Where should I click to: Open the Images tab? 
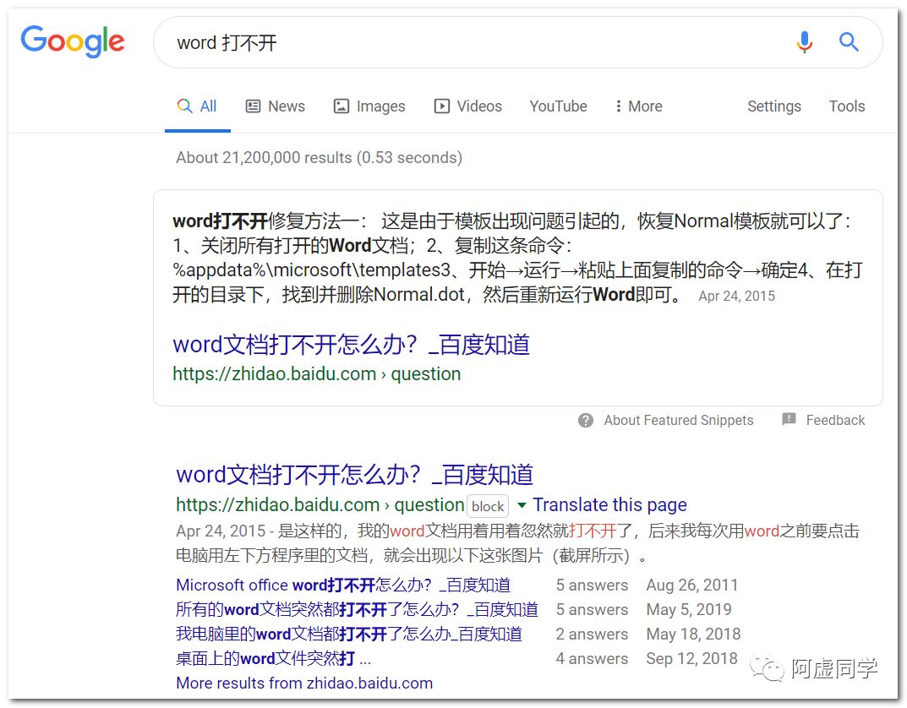(369, 106)
